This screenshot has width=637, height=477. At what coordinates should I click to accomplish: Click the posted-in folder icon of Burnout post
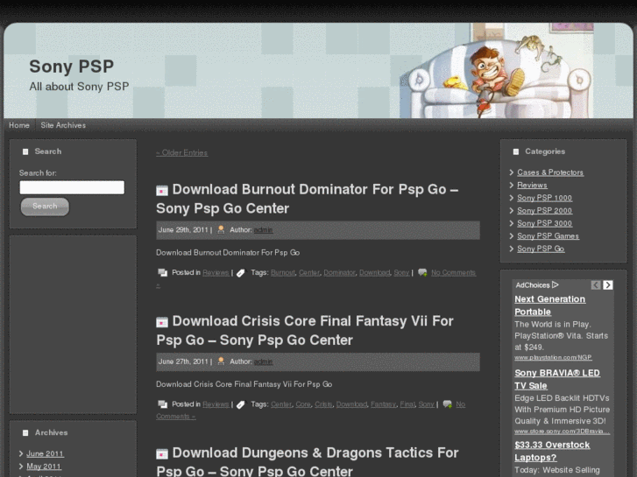pyautogui.click(x=162, y=272)
